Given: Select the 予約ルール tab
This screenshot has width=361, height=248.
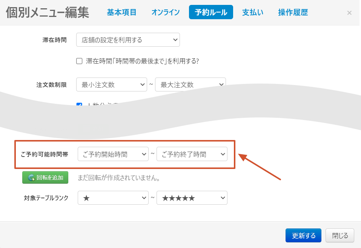Looking at the screenshot, I should 211,12.
